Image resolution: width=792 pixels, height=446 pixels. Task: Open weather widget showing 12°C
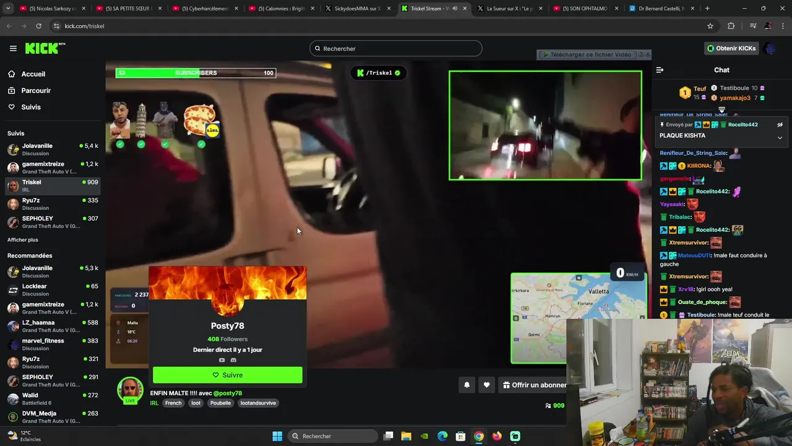[24, 436]
